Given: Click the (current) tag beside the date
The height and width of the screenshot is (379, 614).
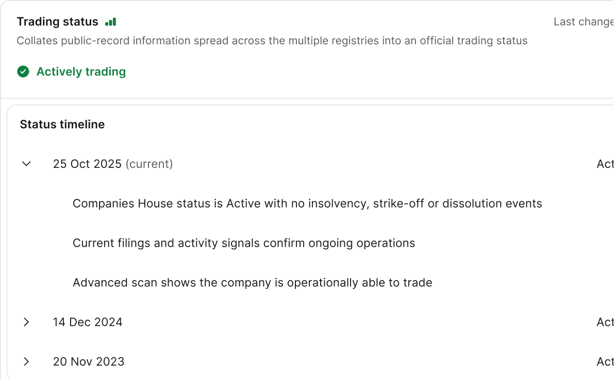Looking at the screenshot, I should pos(150,164).
